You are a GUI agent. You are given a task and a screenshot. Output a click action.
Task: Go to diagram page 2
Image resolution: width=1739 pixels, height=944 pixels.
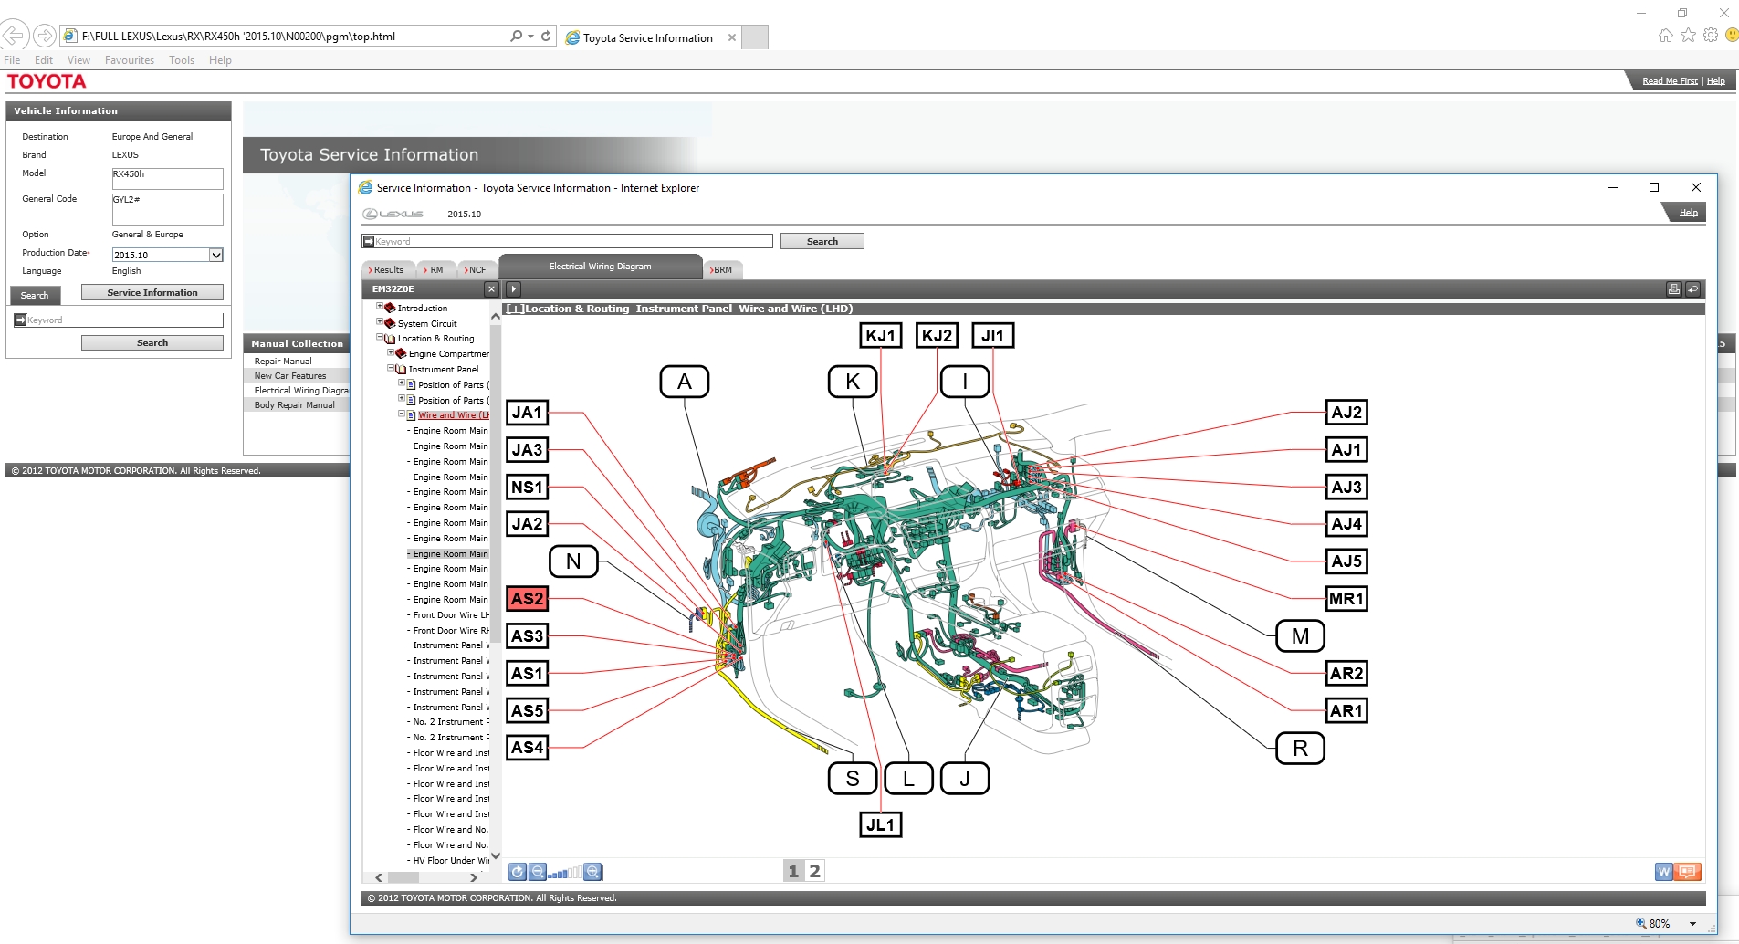click(x=815, y=871)
